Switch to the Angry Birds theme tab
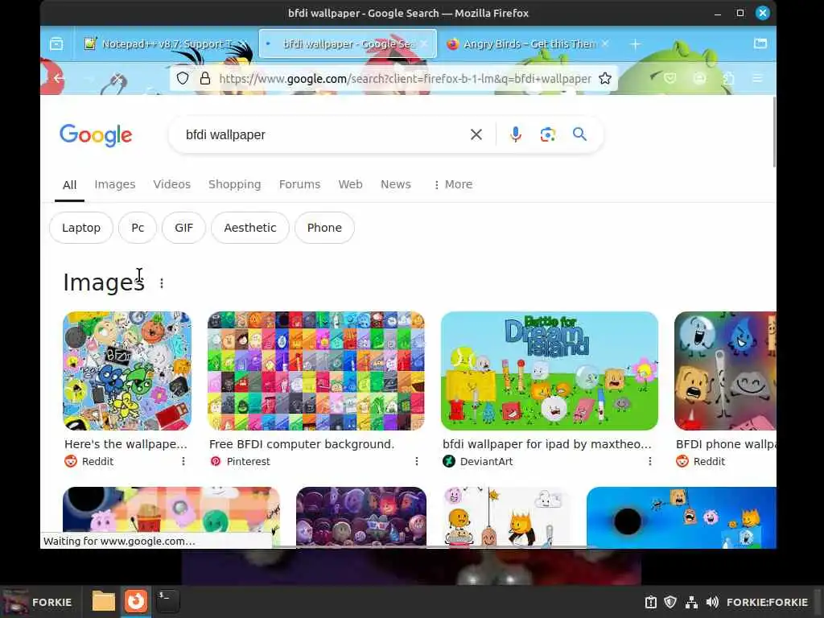The height and width of the screenshot is (618, 824). (x=528, y=44)
